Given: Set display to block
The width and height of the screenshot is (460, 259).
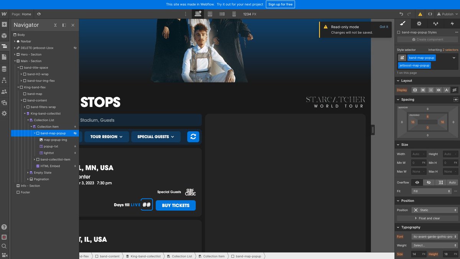Looking at the screenshot, I should pos(415,90).
